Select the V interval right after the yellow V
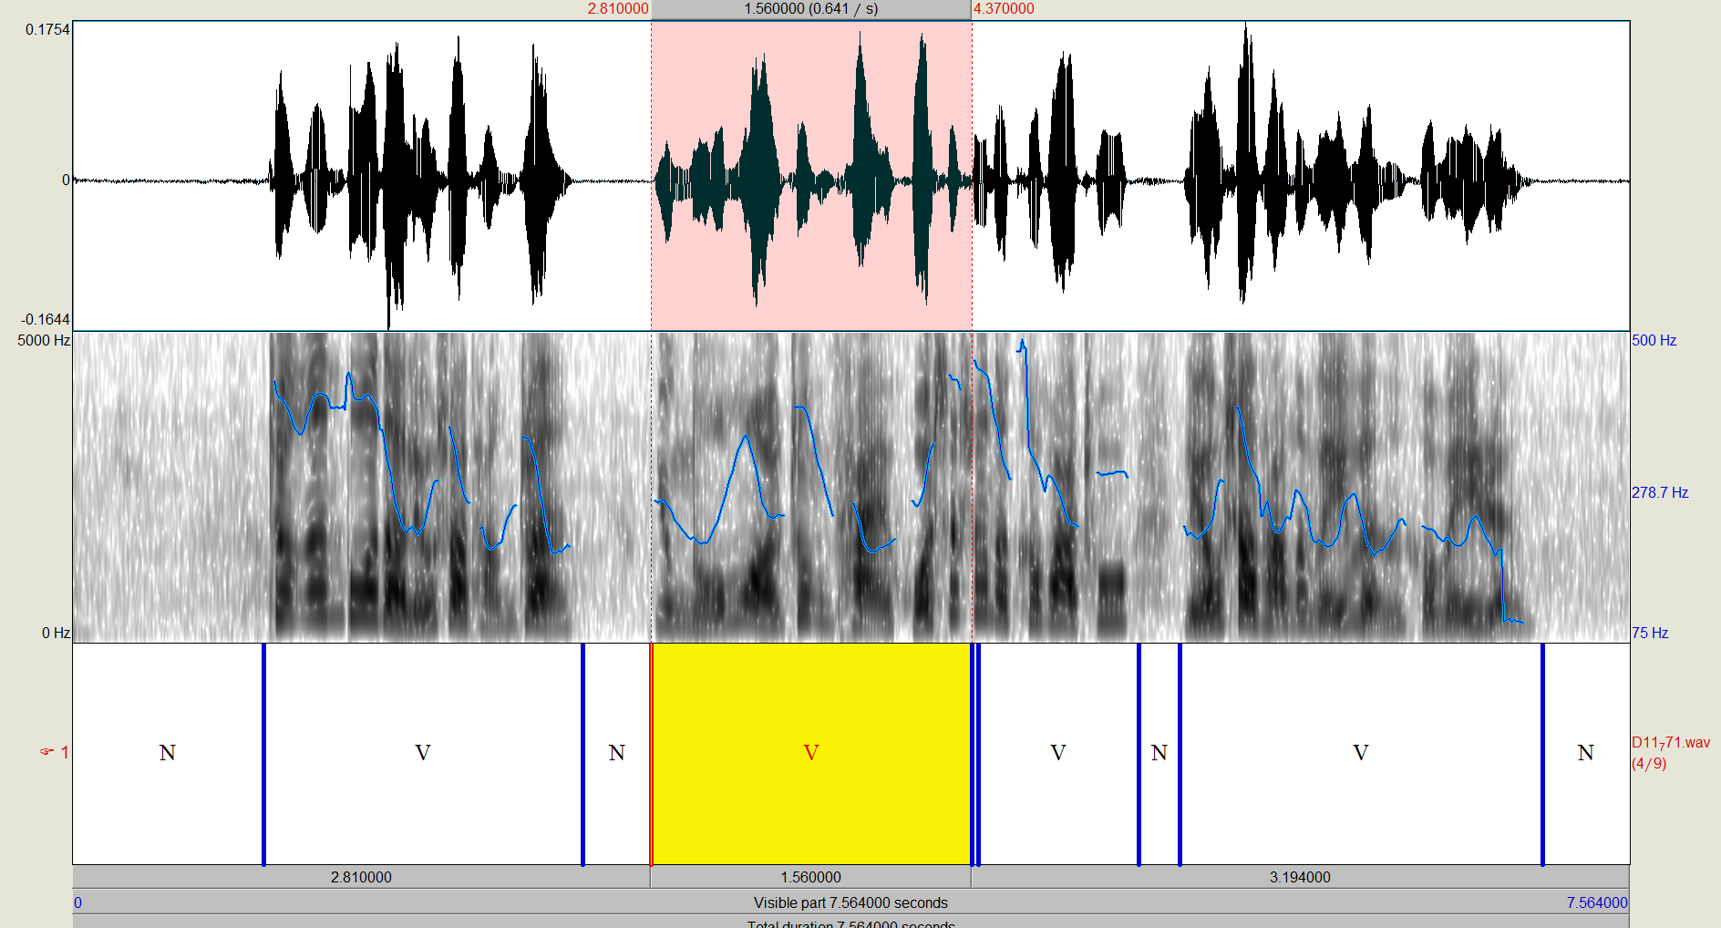The width and height of the screenshot is (1721, 928). (x=1058, y=753)
